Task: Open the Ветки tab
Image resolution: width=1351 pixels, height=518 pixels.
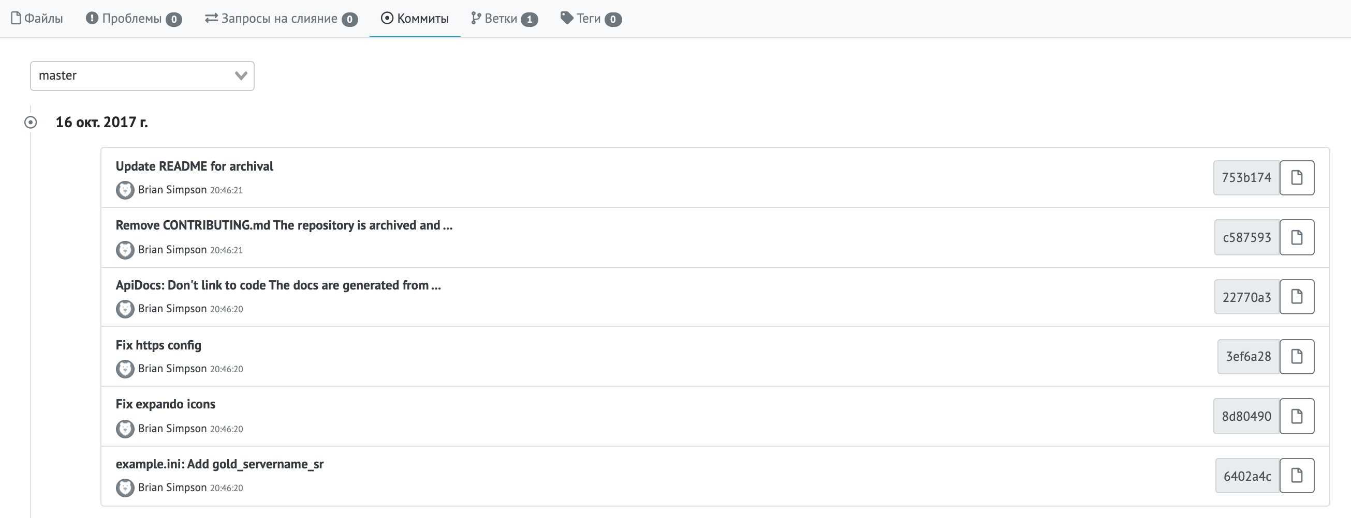Action: (504, 19)
